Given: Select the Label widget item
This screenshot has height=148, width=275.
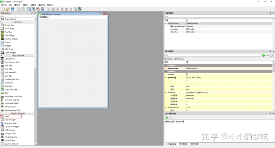Looking at the screenshot, I should tap(11, 116).
